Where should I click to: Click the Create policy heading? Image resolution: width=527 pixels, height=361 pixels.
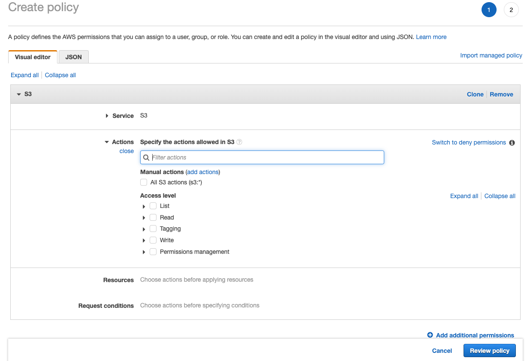point(44,7)
